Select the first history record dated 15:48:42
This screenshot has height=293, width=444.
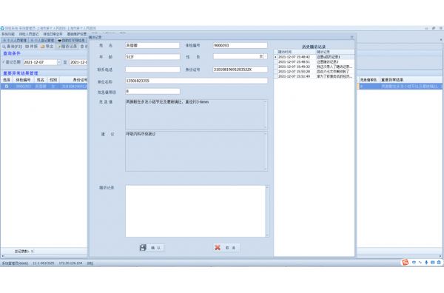tap(314, 57)
